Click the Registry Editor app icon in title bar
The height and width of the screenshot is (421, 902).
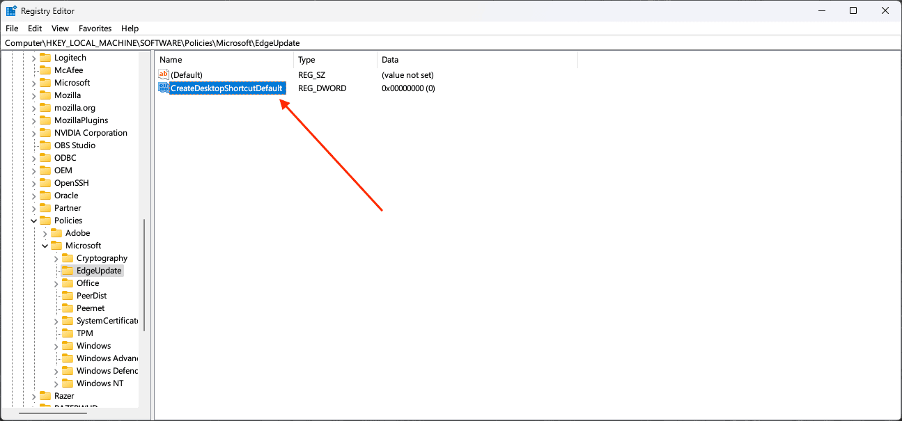11,11
